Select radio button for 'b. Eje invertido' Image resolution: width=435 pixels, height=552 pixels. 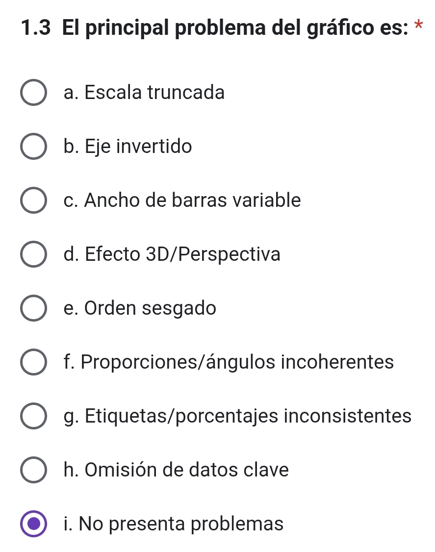pyautogui.click(x=34, y=147)
